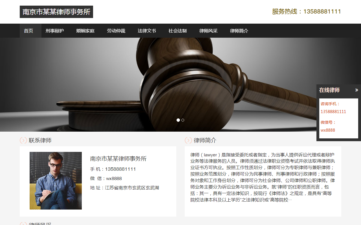Viewport: 361px width, 225px height.
Task: Click the lawyer portrait photo
Action: (x=56, y=181)
